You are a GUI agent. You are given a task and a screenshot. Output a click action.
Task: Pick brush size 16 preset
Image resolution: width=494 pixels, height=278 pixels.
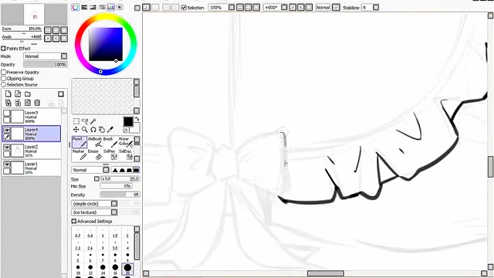[x=115, y=270]
